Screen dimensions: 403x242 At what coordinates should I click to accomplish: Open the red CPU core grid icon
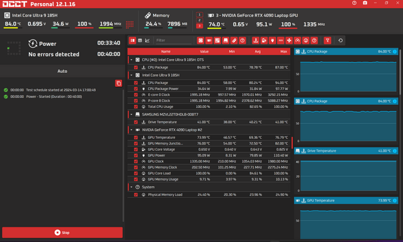(130, 25)
